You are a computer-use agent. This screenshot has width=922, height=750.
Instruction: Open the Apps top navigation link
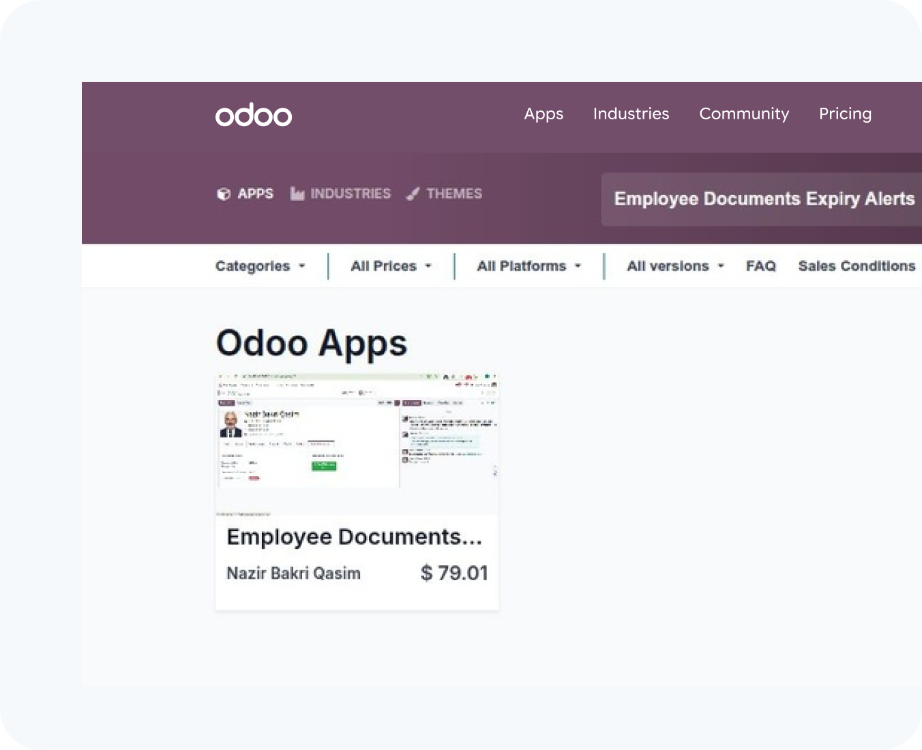(544, 114)
